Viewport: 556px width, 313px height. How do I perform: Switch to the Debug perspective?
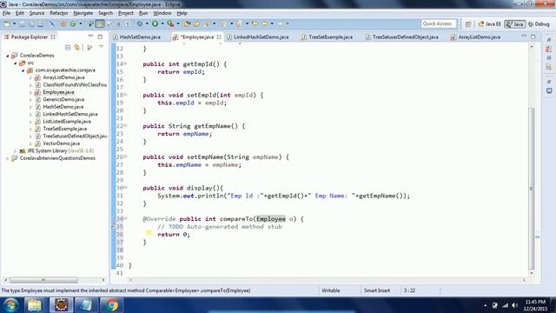539,24
